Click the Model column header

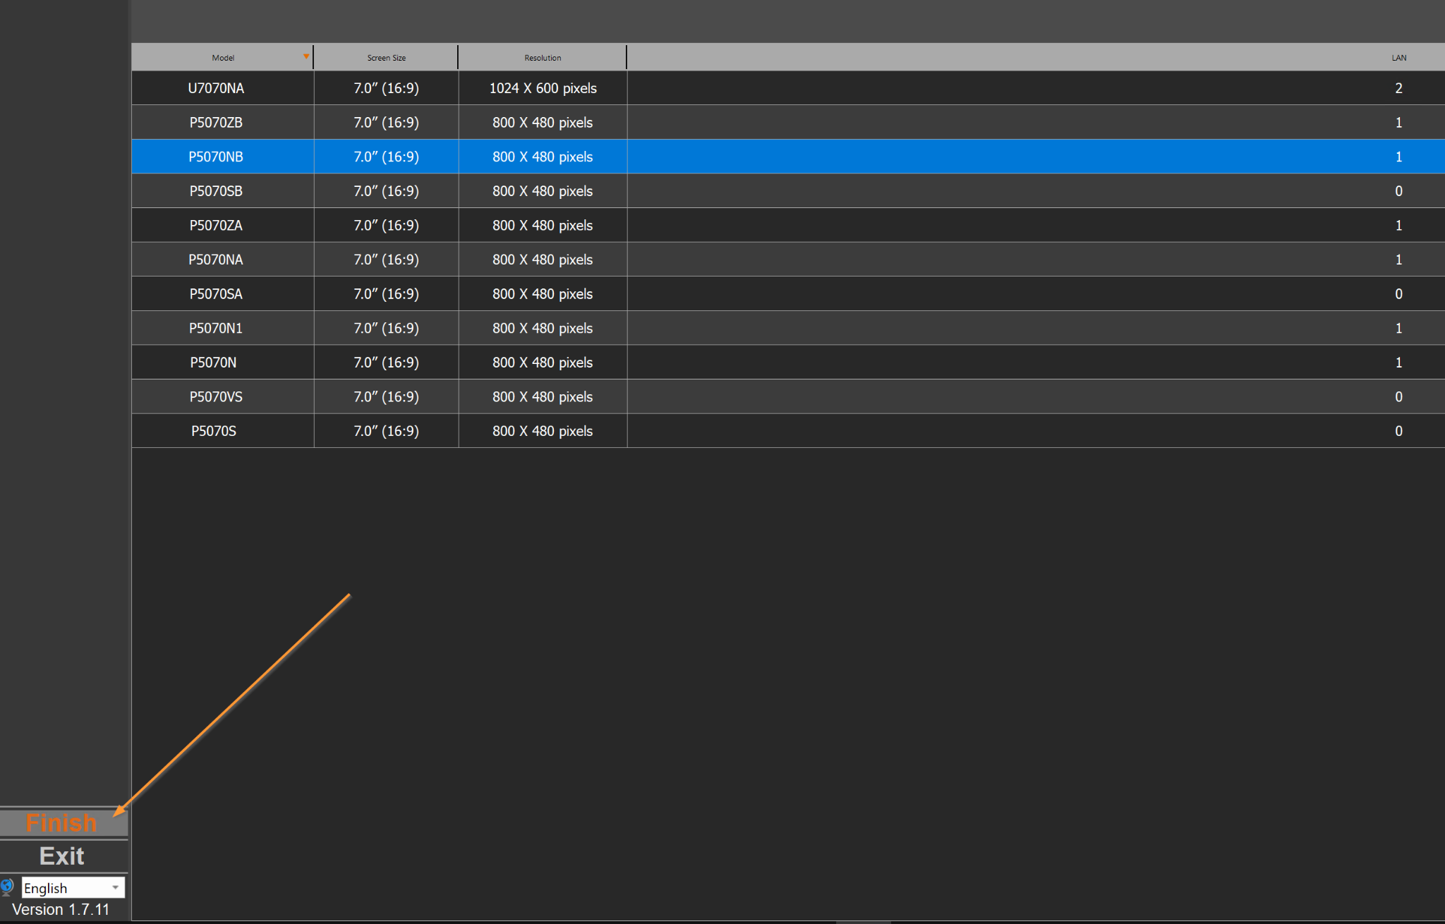(223, 58)
